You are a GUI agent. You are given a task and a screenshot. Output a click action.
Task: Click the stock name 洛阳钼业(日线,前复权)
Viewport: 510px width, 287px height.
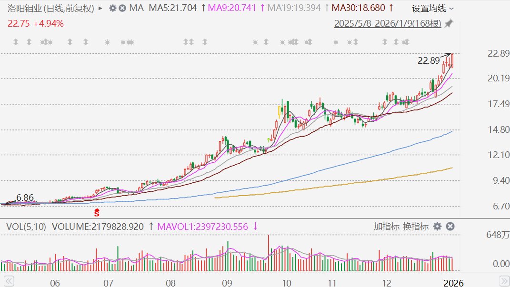tap(51, 8)
